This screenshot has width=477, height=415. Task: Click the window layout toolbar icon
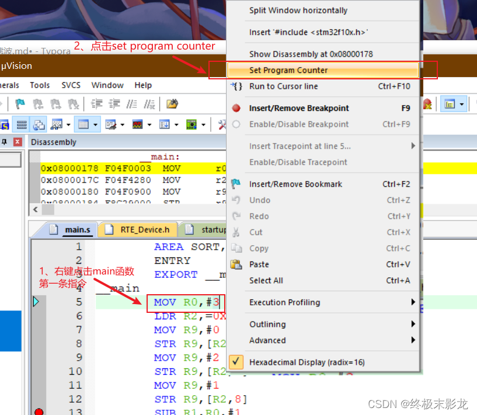[450, 104]
